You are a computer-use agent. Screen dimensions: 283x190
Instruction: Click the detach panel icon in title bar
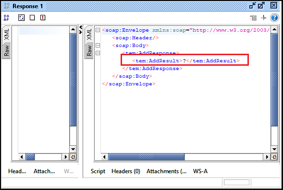coord(252,6)
